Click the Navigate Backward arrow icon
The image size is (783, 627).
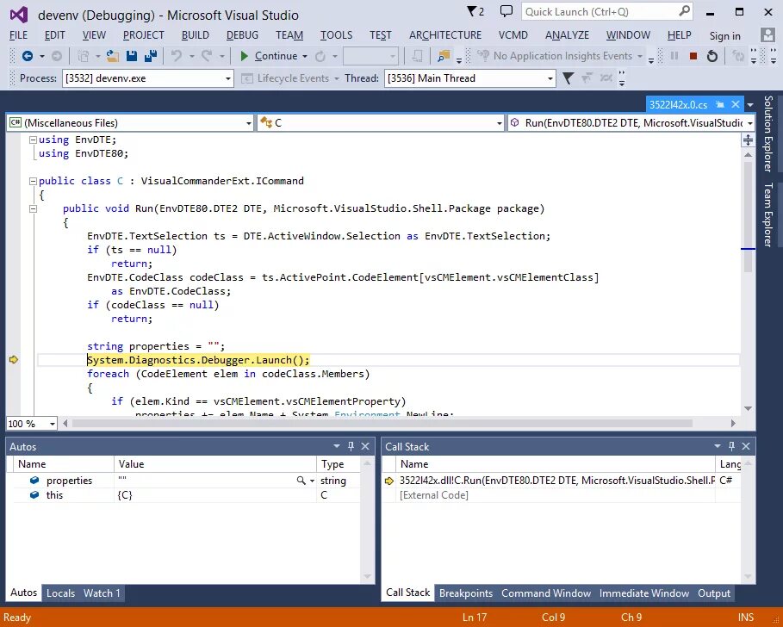(28, 56)
